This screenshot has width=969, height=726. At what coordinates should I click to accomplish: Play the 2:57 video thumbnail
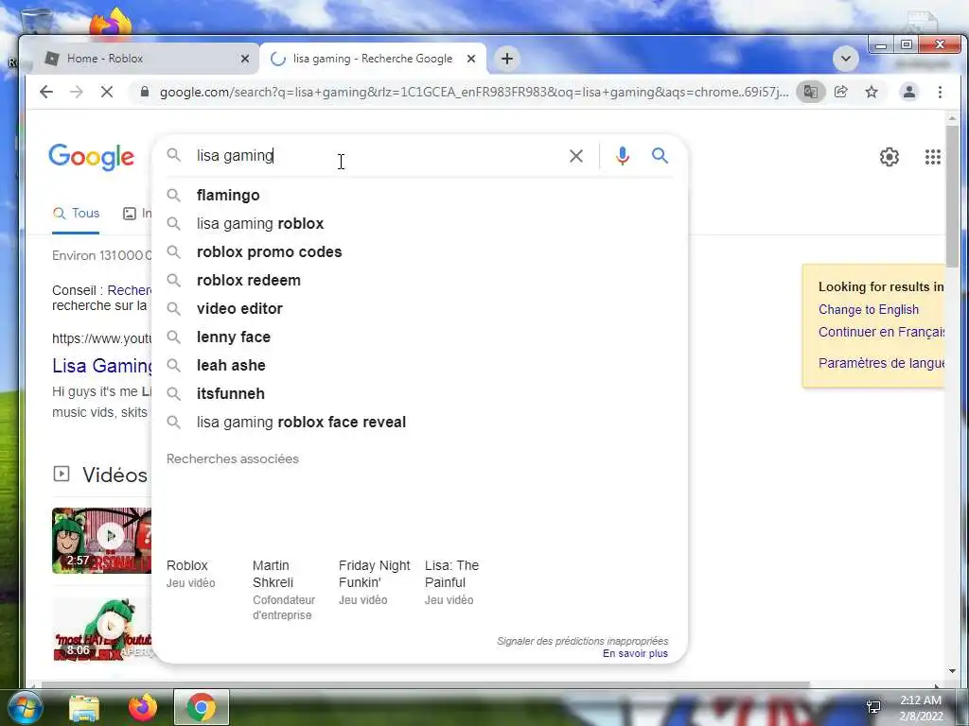102,541
